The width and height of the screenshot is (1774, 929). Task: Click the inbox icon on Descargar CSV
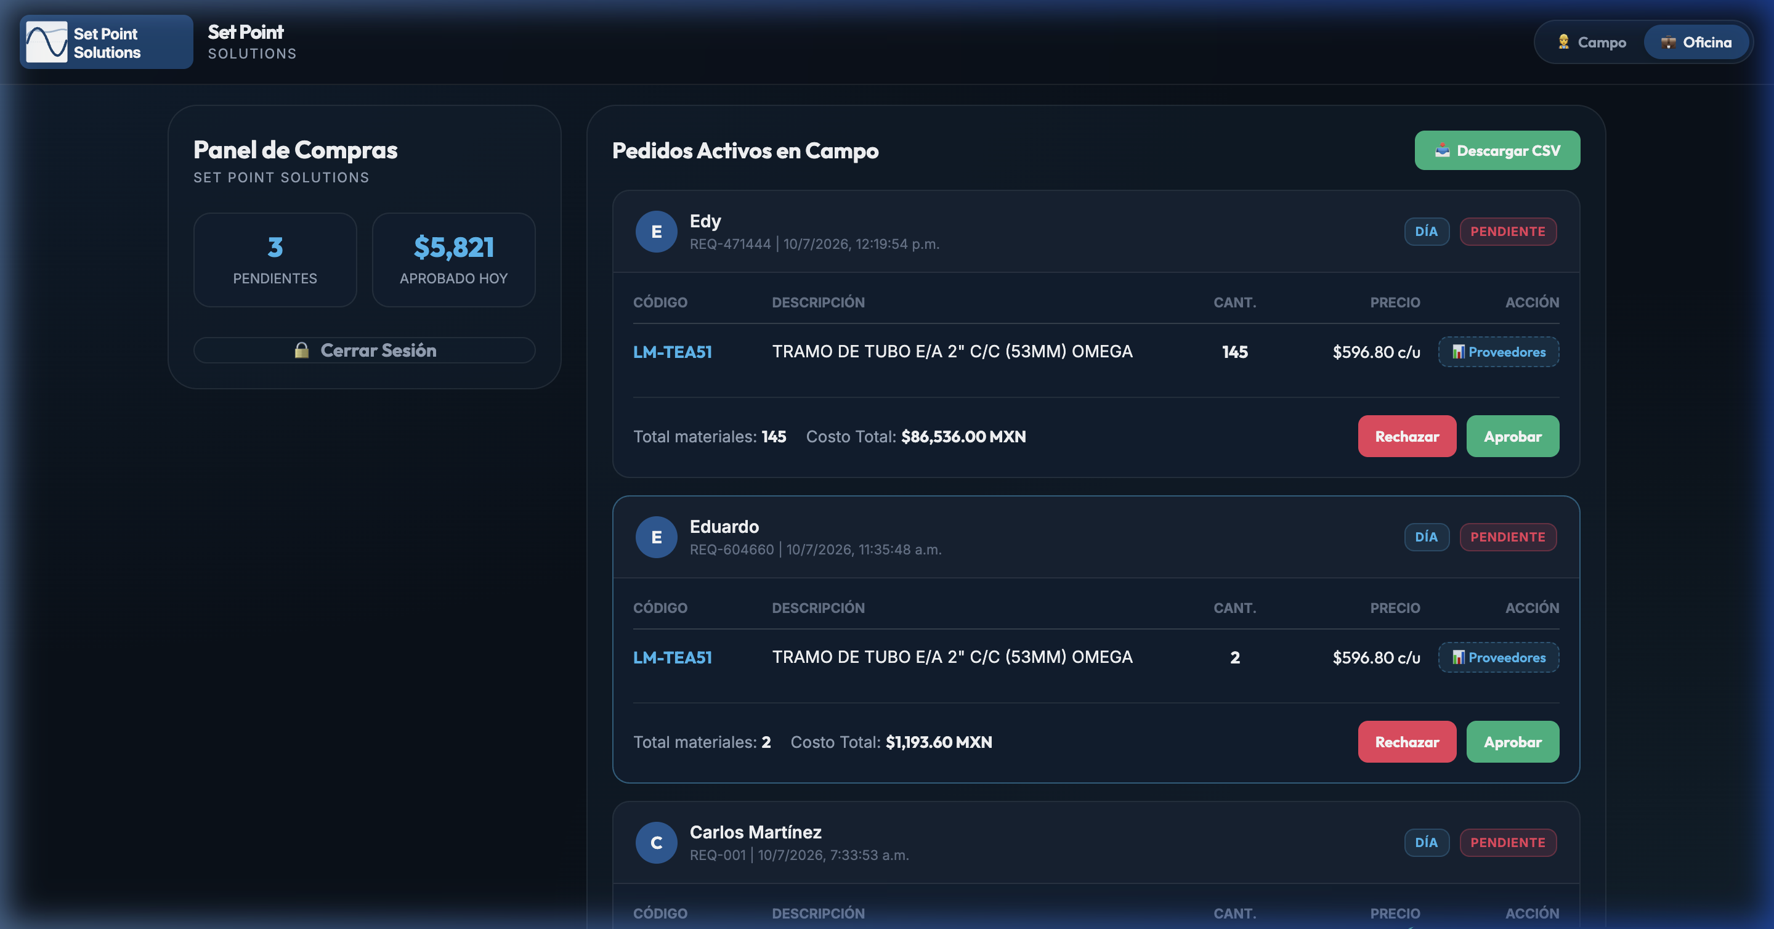point(1442,150)
